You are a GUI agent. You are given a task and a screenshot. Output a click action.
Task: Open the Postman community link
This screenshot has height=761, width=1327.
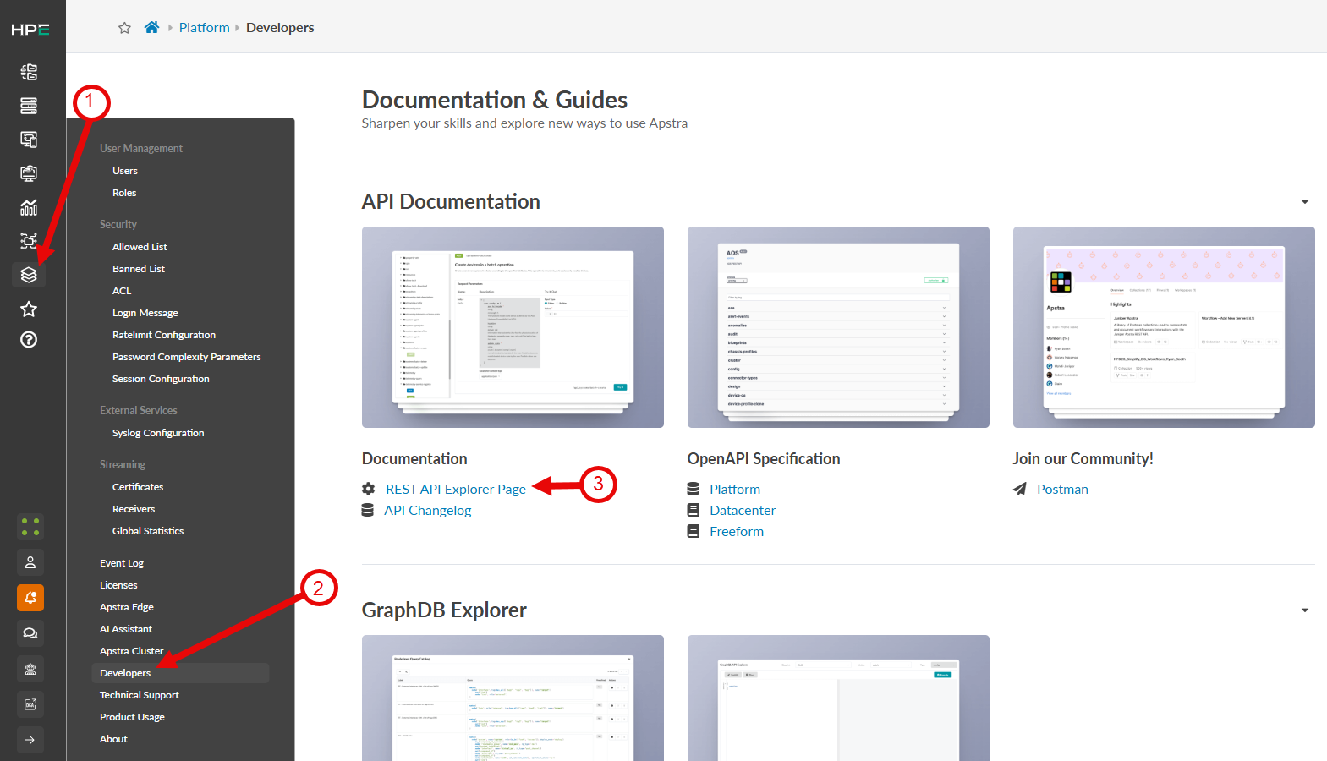click(x=1062, y=490)
